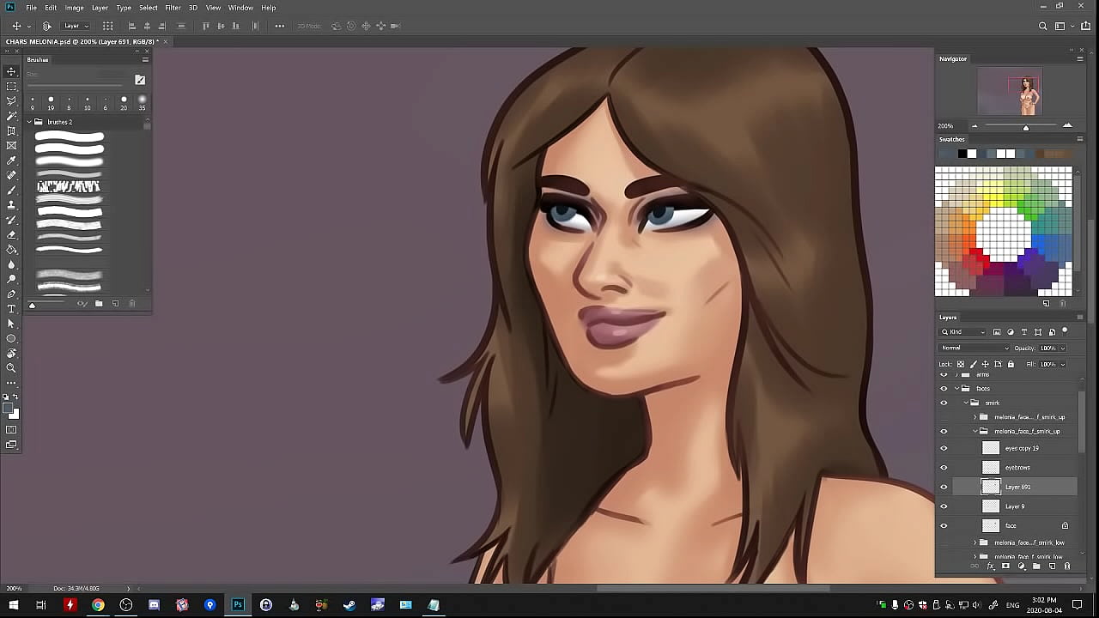Screen dimensions: 1099x618
Task: Collapse the smirk layer group
Action: coord(966,403)
